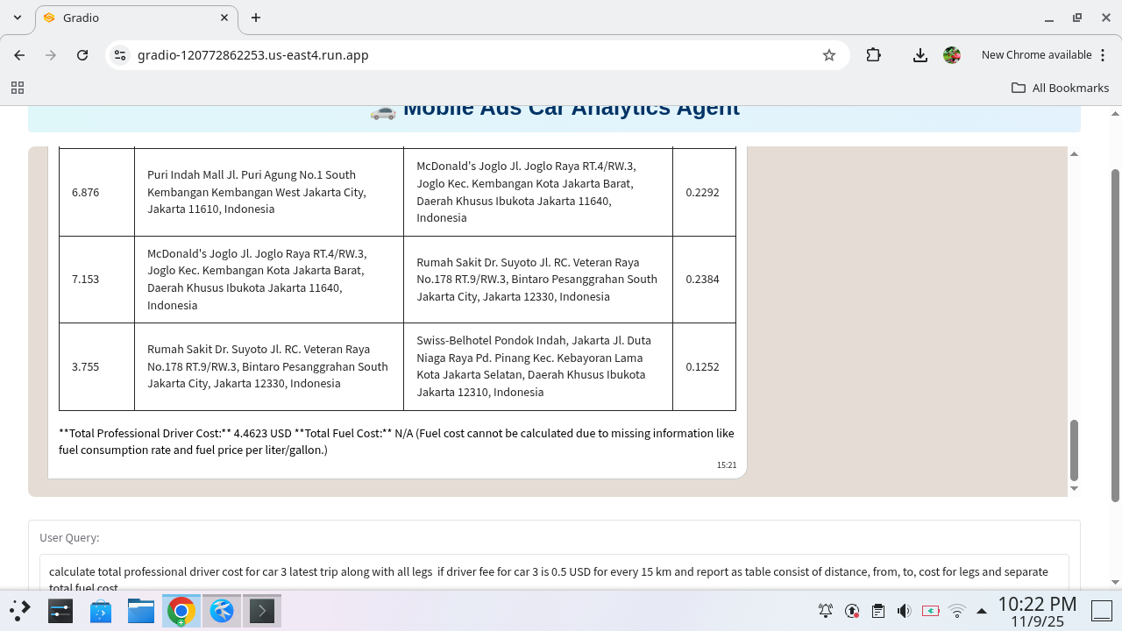Open the Extensions puzzle icon
This screenshot has height=631, width=1122.
coord(873,55)
